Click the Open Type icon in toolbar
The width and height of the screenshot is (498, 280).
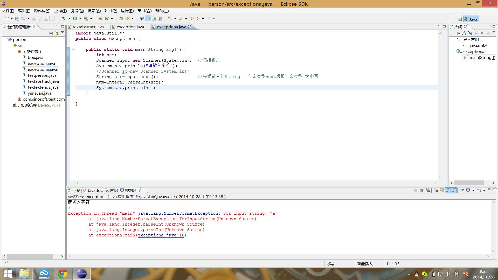coord(121,18)
